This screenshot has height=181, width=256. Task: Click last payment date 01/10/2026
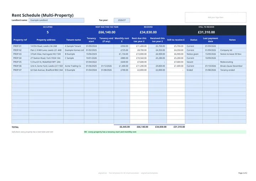tap(210, 66)
